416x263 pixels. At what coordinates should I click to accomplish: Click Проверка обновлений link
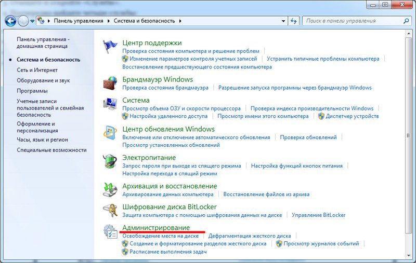(308, 137)
